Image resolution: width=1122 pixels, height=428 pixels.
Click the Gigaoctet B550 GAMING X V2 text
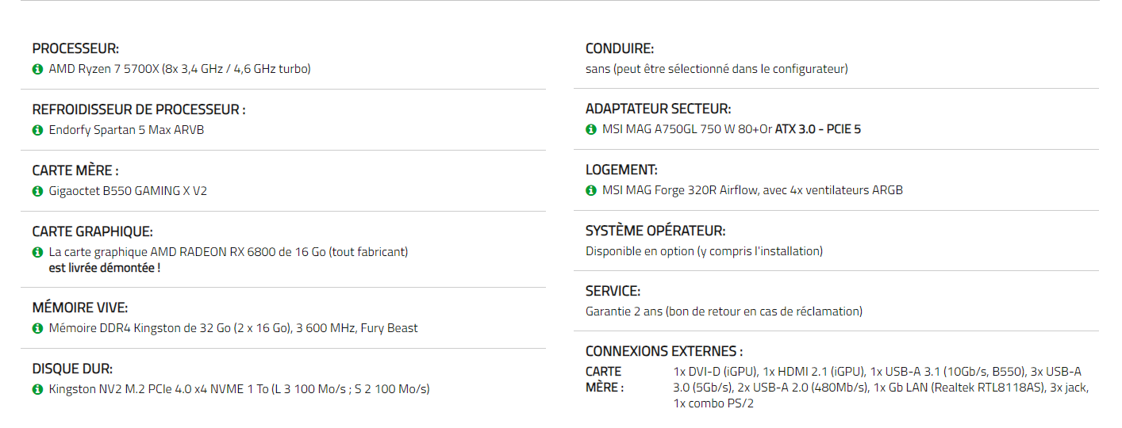[128, 191]
